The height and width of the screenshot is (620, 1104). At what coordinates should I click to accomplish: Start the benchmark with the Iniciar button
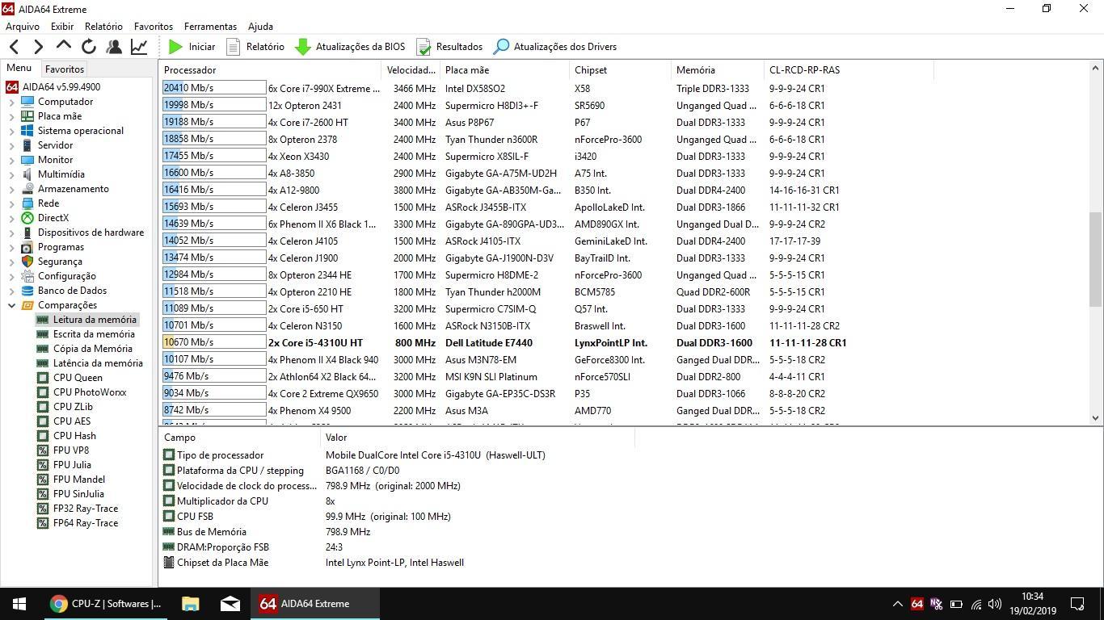(192, 47)
